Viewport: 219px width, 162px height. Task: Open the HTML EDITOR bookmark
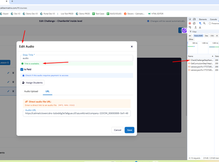155,14
